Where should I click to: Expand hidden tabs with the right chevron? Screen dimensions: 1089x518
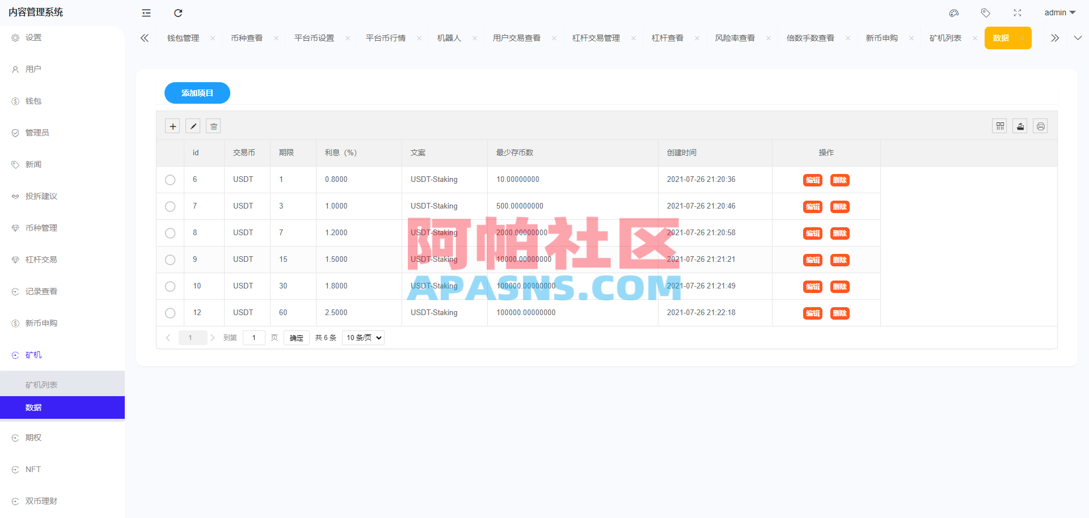1055,37
